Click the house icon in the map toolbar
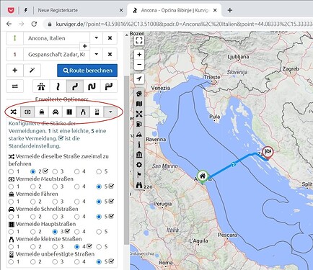313x270 pixels. click(139, 94)
